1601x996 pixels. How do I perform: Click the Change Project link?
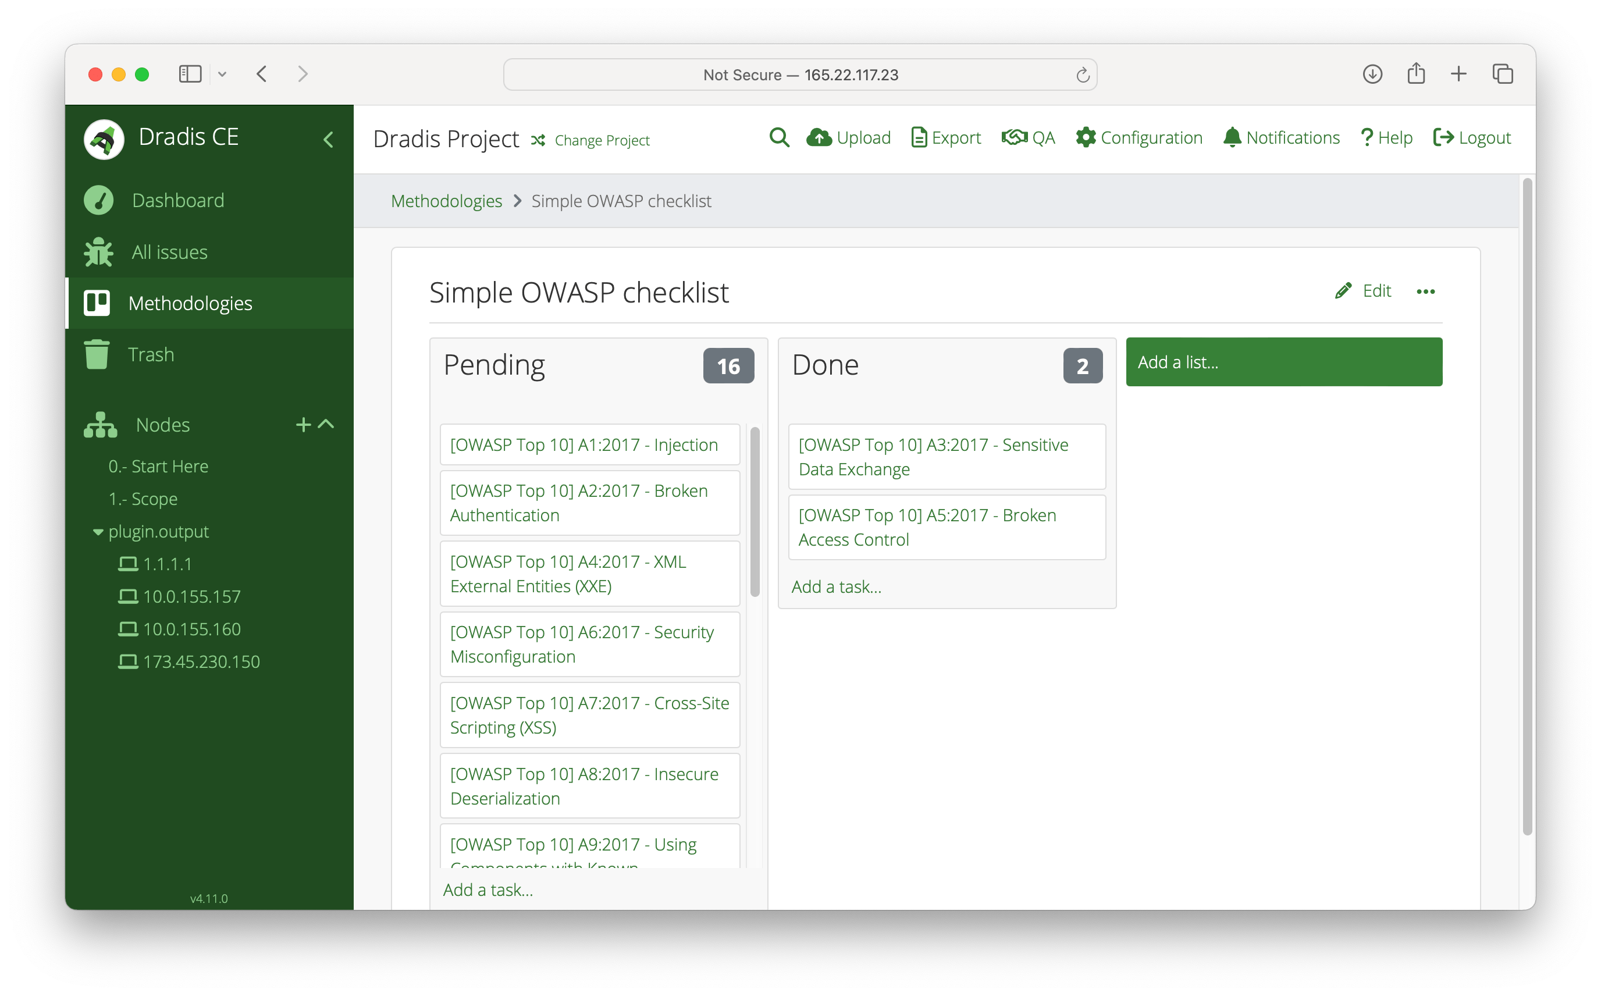[x=602, y=140]
